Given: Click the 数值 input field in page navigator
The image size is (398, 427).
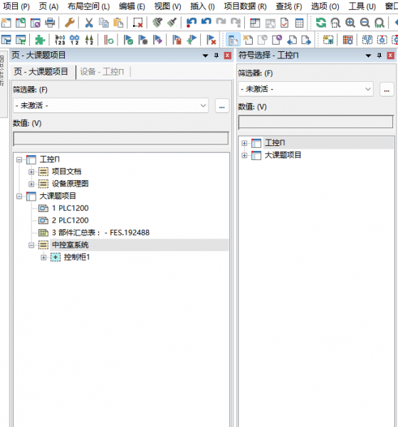Looking at the screenshot, I should pyautogui.click(x=120, y=138).
